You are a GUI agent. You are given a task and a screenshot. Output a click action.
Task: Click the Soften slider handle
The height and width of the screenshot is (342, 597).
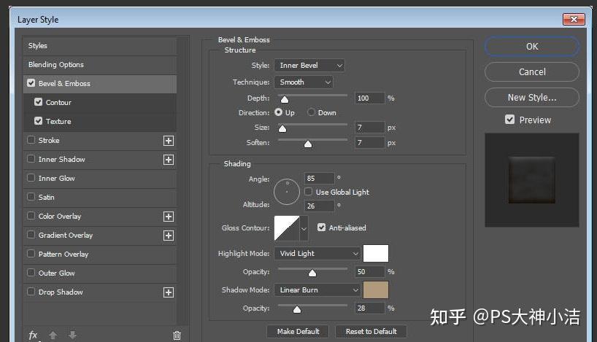point(308,144)
